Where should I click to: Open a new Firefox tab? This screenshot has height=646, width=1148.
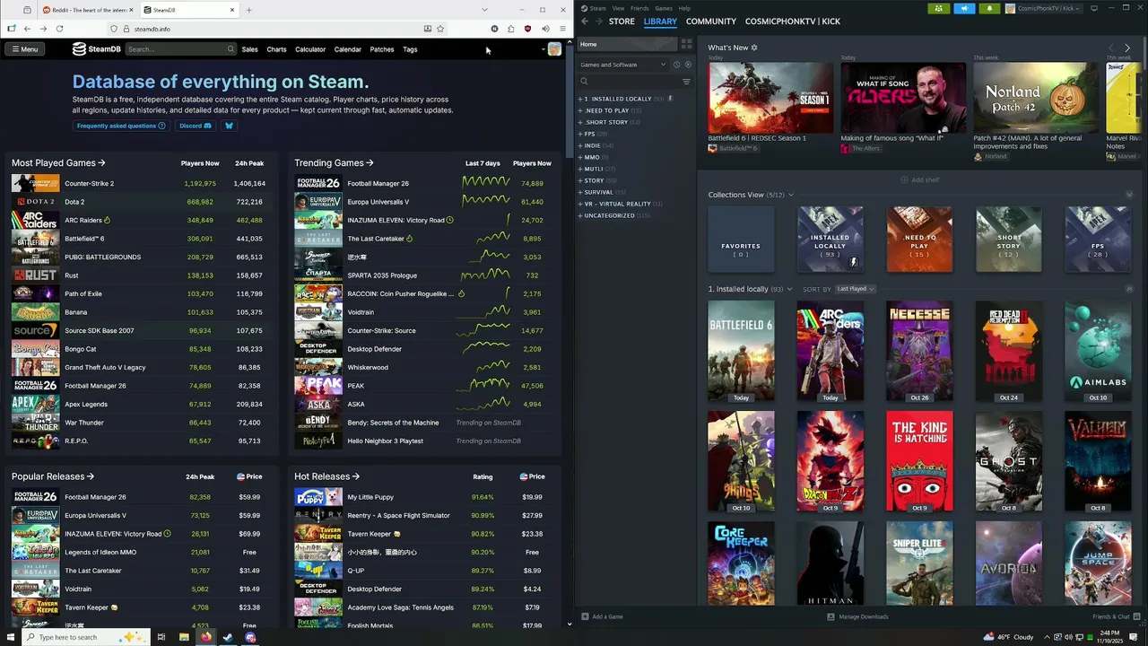[x=248, y=10]
